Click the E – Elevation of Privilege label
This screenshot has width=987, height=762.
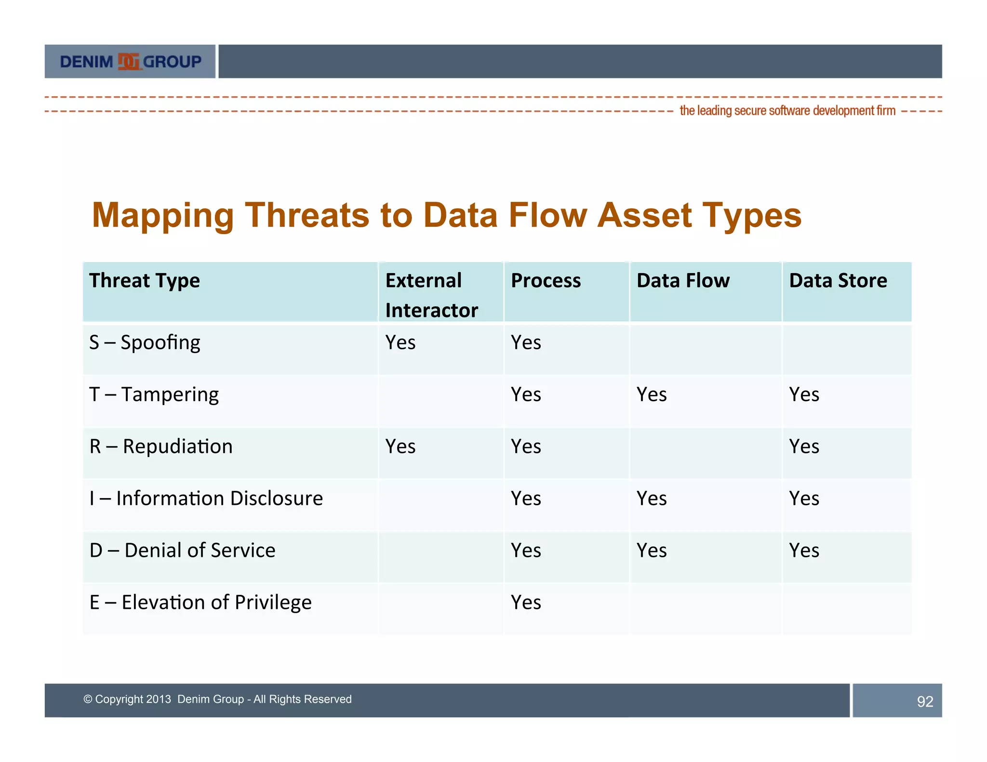click(200, 603)
